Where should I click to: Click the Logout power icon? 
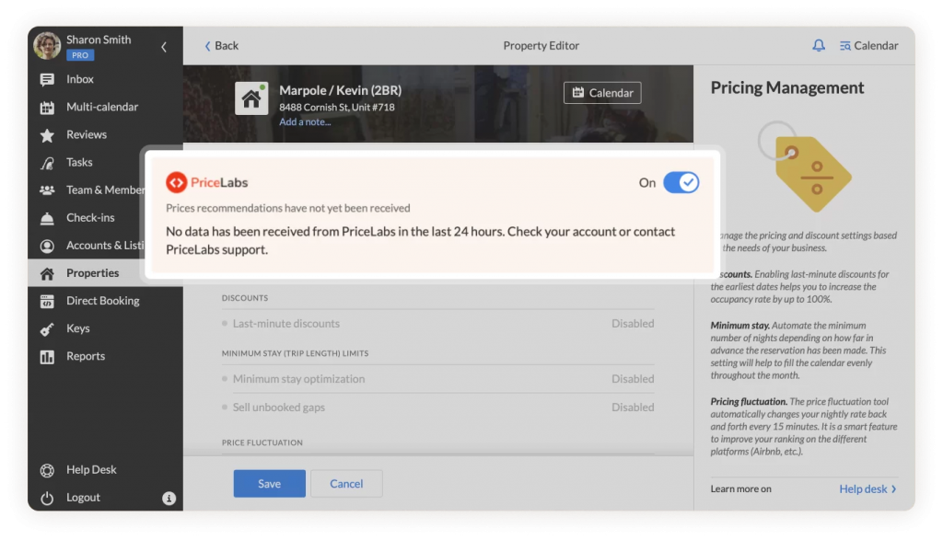[47, 498]
